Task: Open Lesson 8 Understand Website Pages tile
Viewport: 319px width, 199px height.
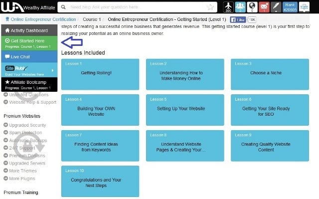Action: (185, 146)
